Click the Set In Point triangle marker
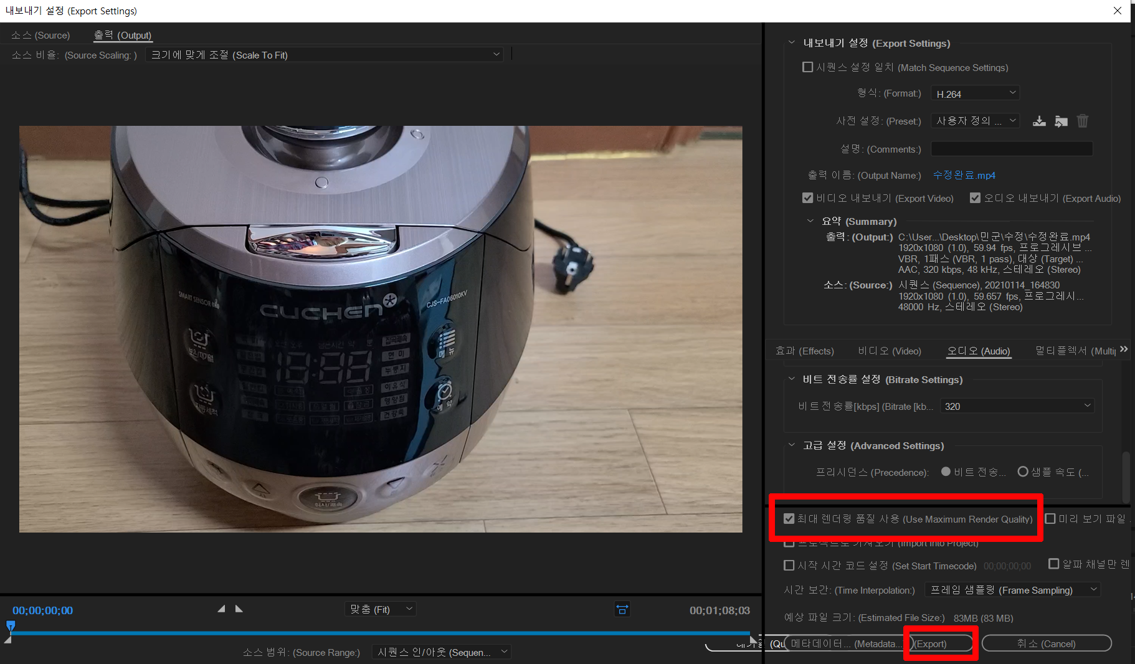The height and width of the screenshot is (664, 1135). coord(221,609)
